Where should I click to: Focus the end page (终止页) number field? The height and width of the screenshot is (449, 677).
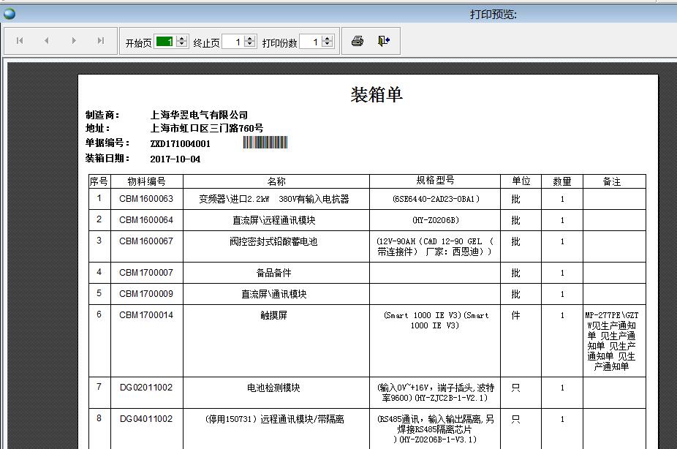coord(232,42)
